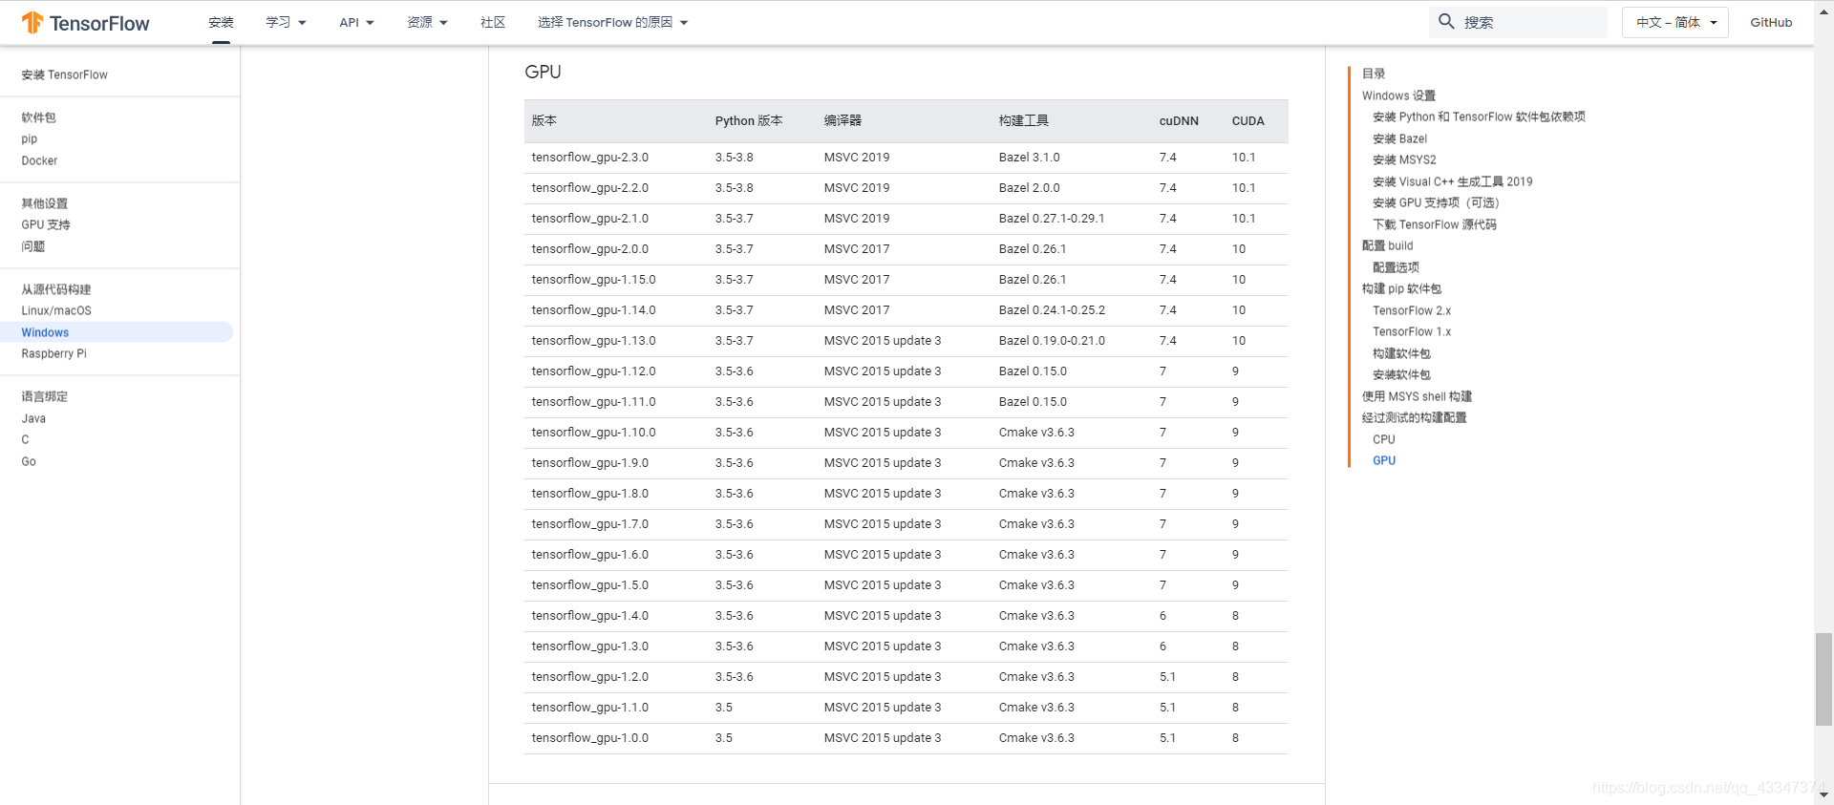
Task: Click the search magnifier icon
Action: point(1446,21)
